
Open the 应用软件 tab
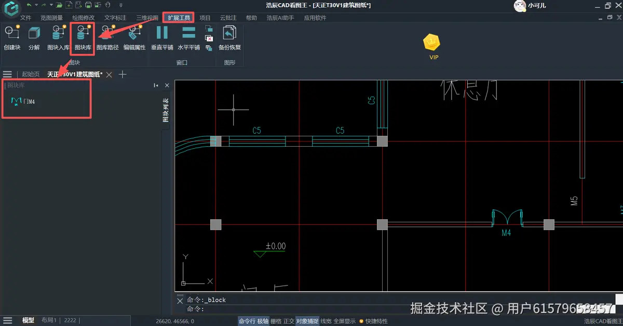click(x=315, y=18)
